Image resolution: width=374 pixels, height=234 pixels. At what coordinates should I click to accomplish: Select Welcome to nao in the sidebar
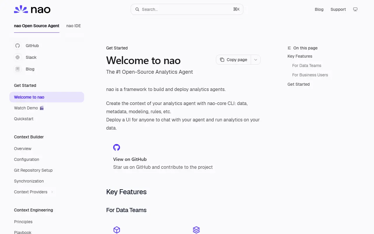(x=47, y=97)
